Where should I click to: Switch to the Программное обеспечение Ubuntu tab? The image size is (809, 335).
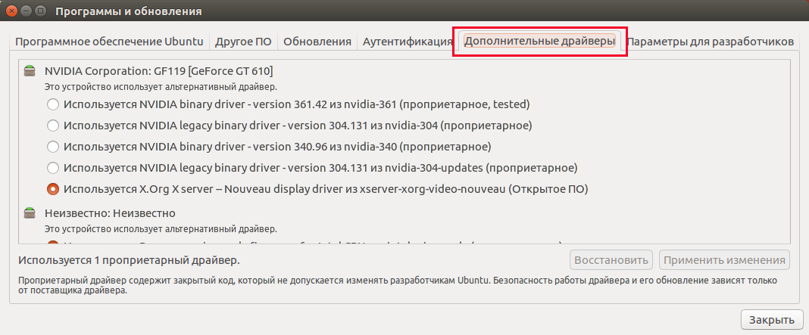pos(111,42)
